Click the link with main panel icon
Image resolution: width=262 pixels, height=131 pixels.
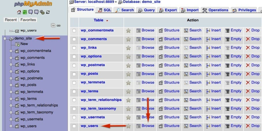[59, 26]
